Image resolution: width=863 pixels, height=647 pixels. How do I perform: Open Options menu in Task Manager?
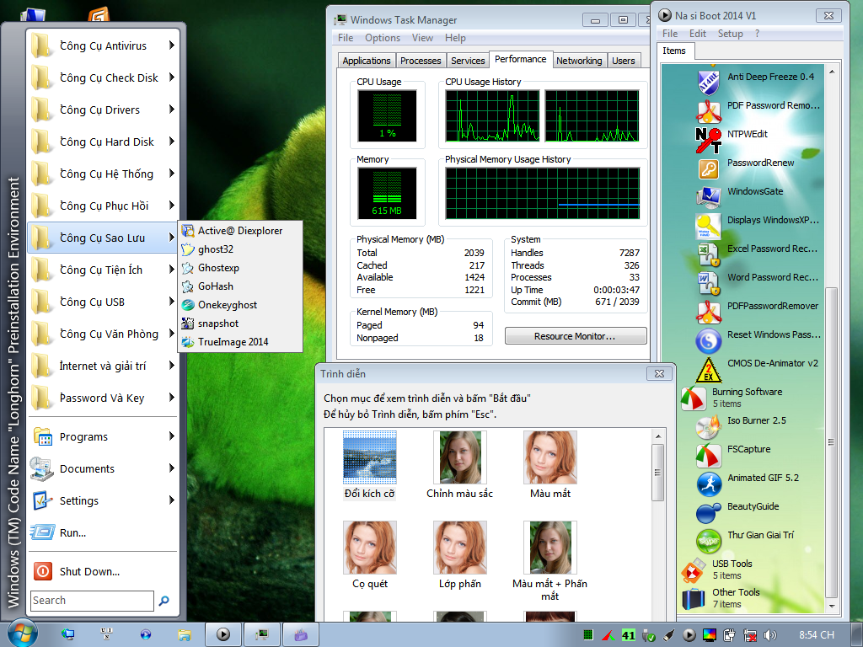[x=383, y=37]
